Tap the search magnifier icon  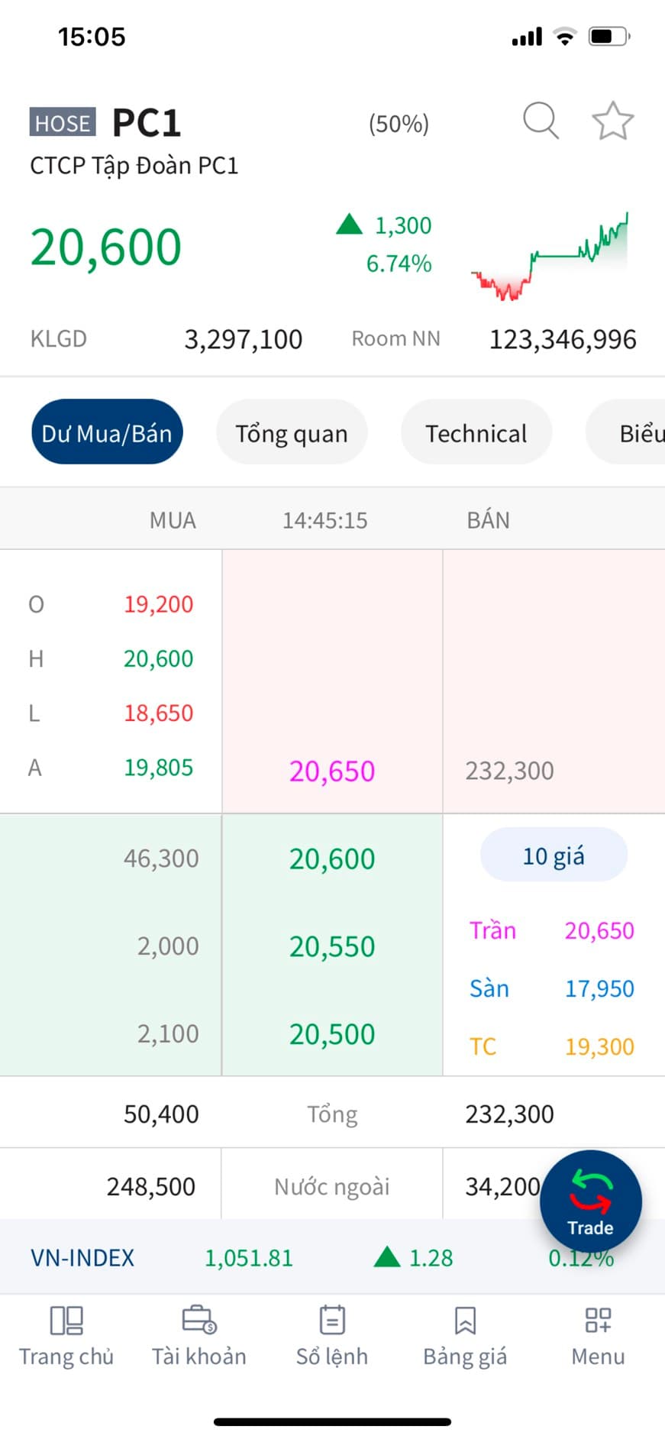(541, 121)
